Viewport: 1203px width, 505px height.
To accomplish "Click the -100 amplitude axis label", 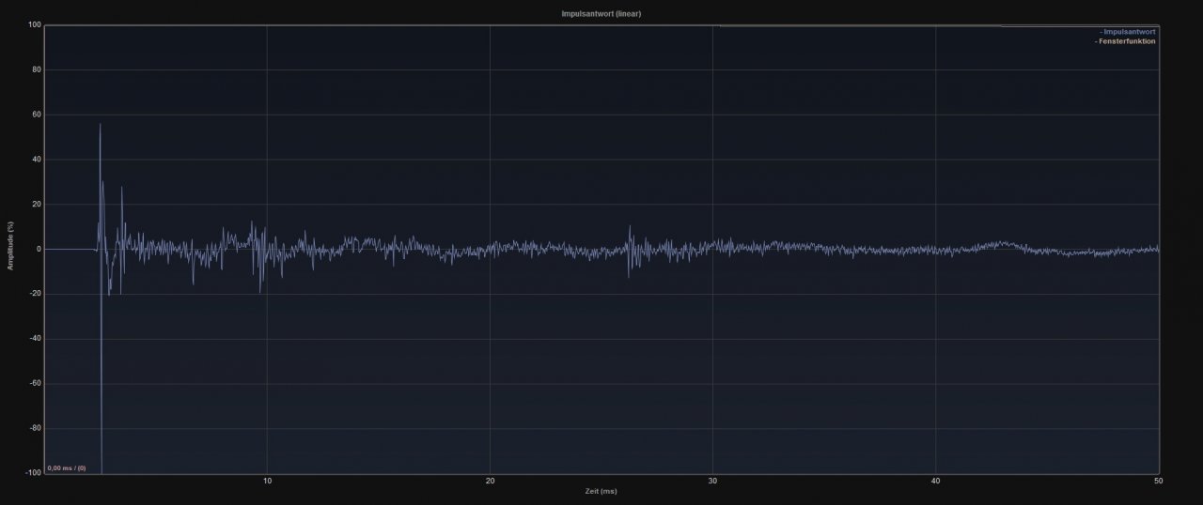I will point(34,473).
